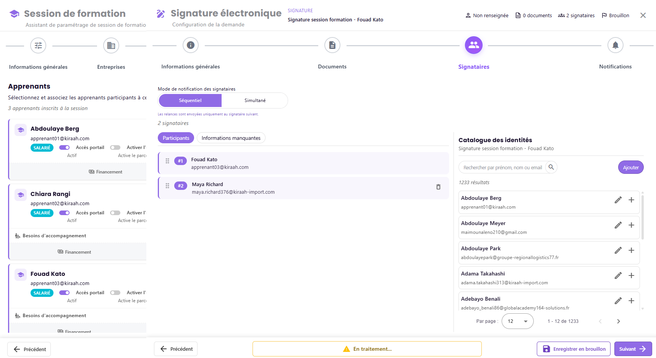The height and width of the screenshot is (358, 656).
Task: Go to the signature Informations générales info step
Action: [x=190, y=45]
